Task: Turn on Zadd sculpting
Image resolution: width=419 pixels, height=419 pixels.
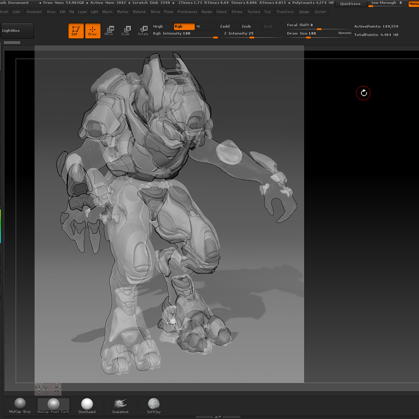Action: (229, 27)
